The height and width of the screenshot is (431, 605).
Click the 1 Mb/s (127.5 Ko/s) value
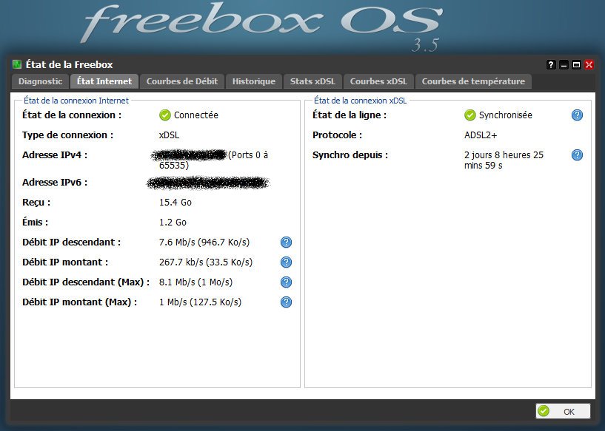coord(200,303)
